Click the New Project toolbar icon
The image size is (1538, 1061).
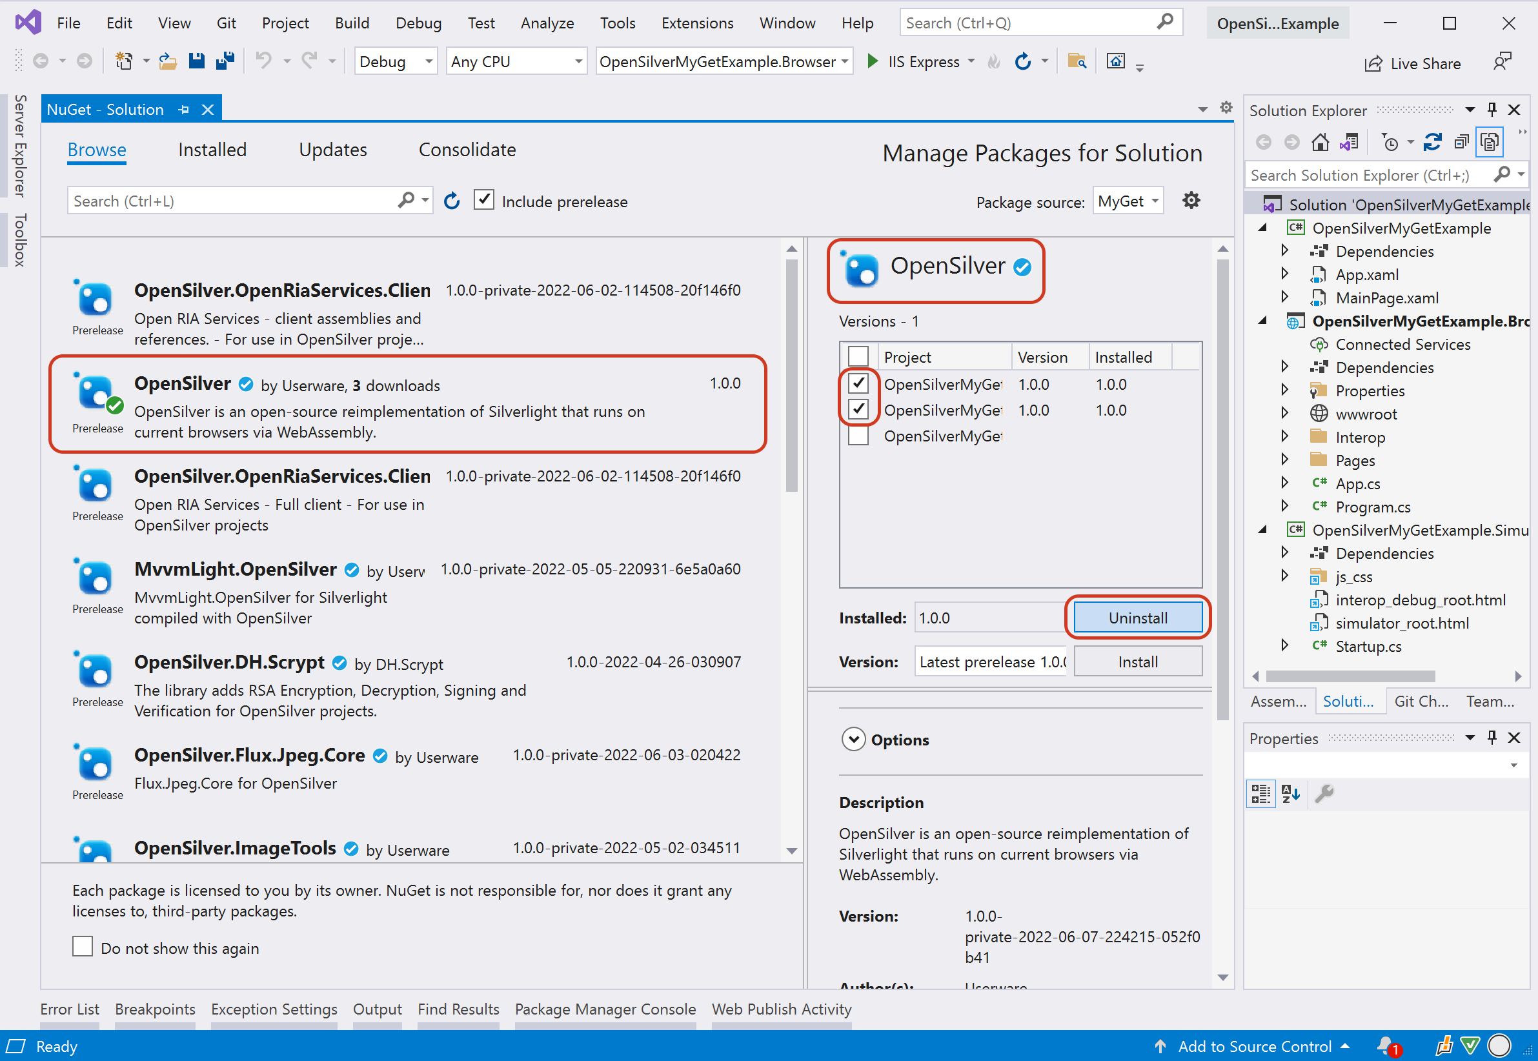click(124, 61)
